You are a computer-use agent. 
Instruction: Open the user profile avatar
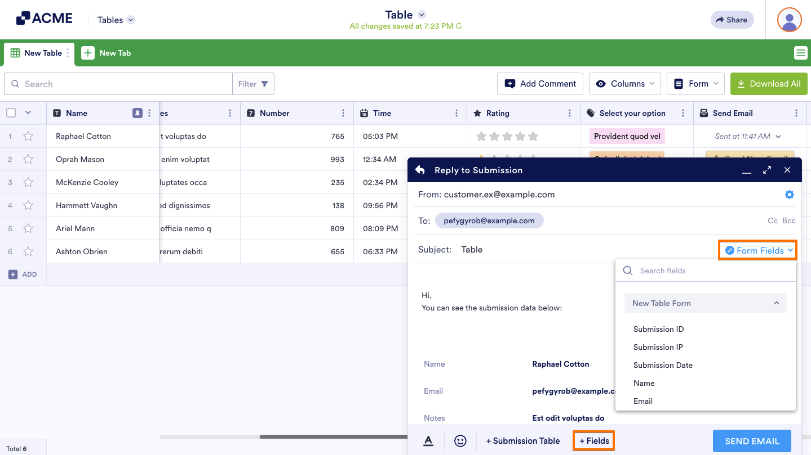pos(789,20)
